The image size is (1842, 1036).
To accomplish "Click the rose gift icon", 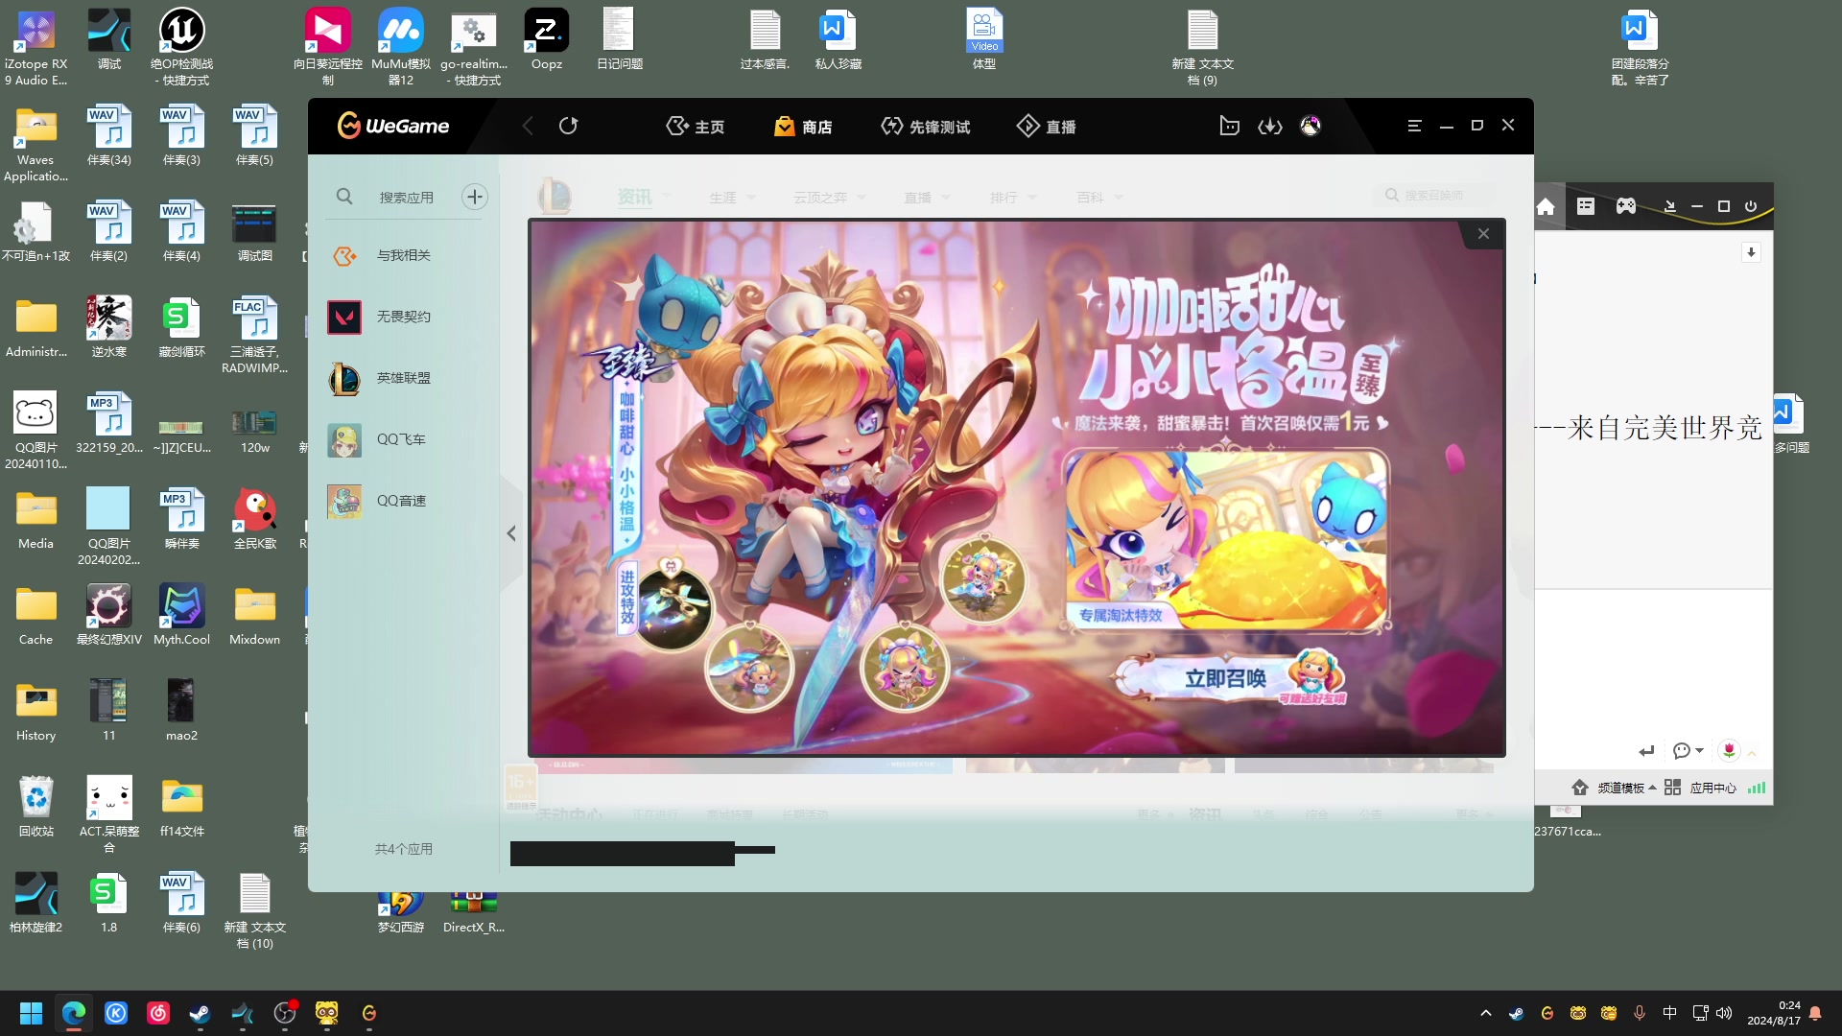I will click(1729, 750).
